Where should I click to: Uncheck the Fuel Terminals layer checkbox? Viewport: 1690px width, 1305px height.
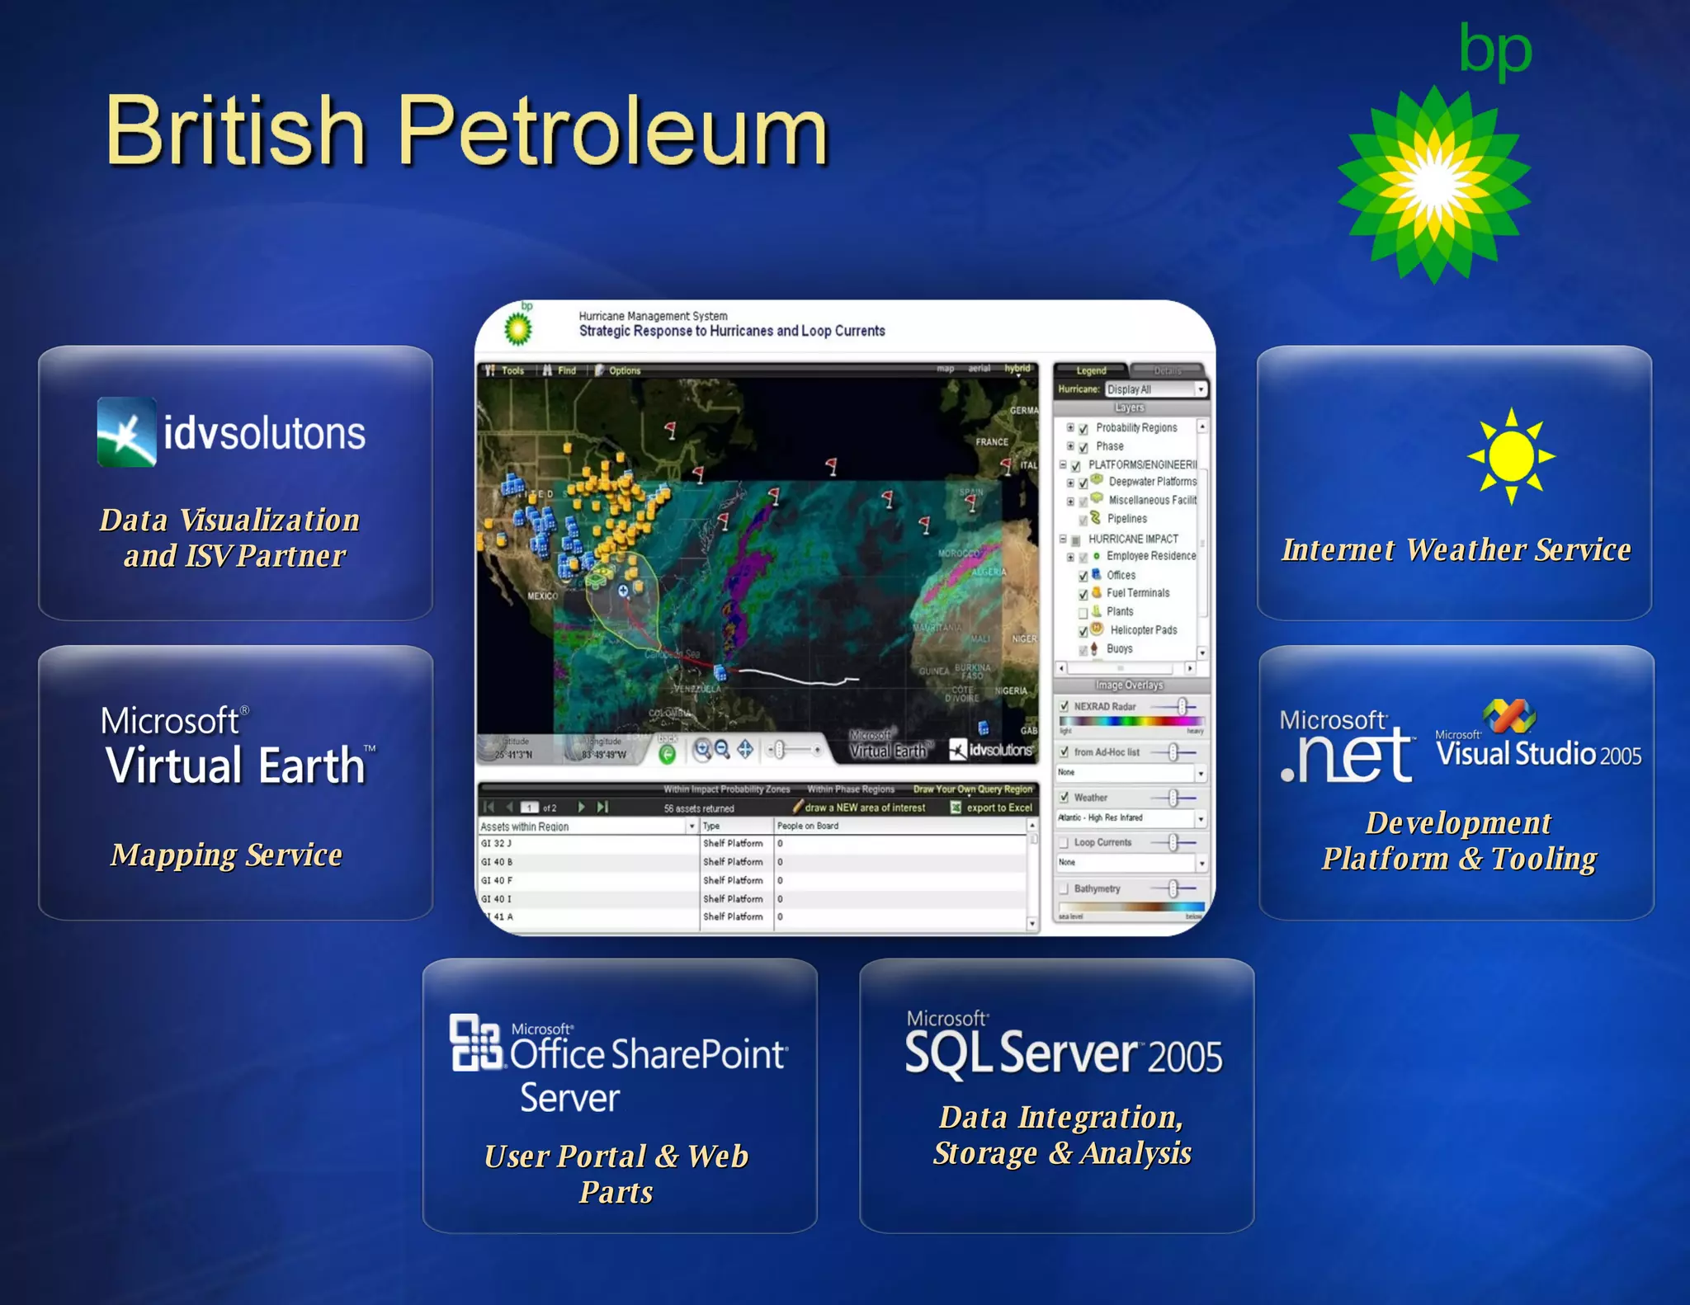point(1083,594)
